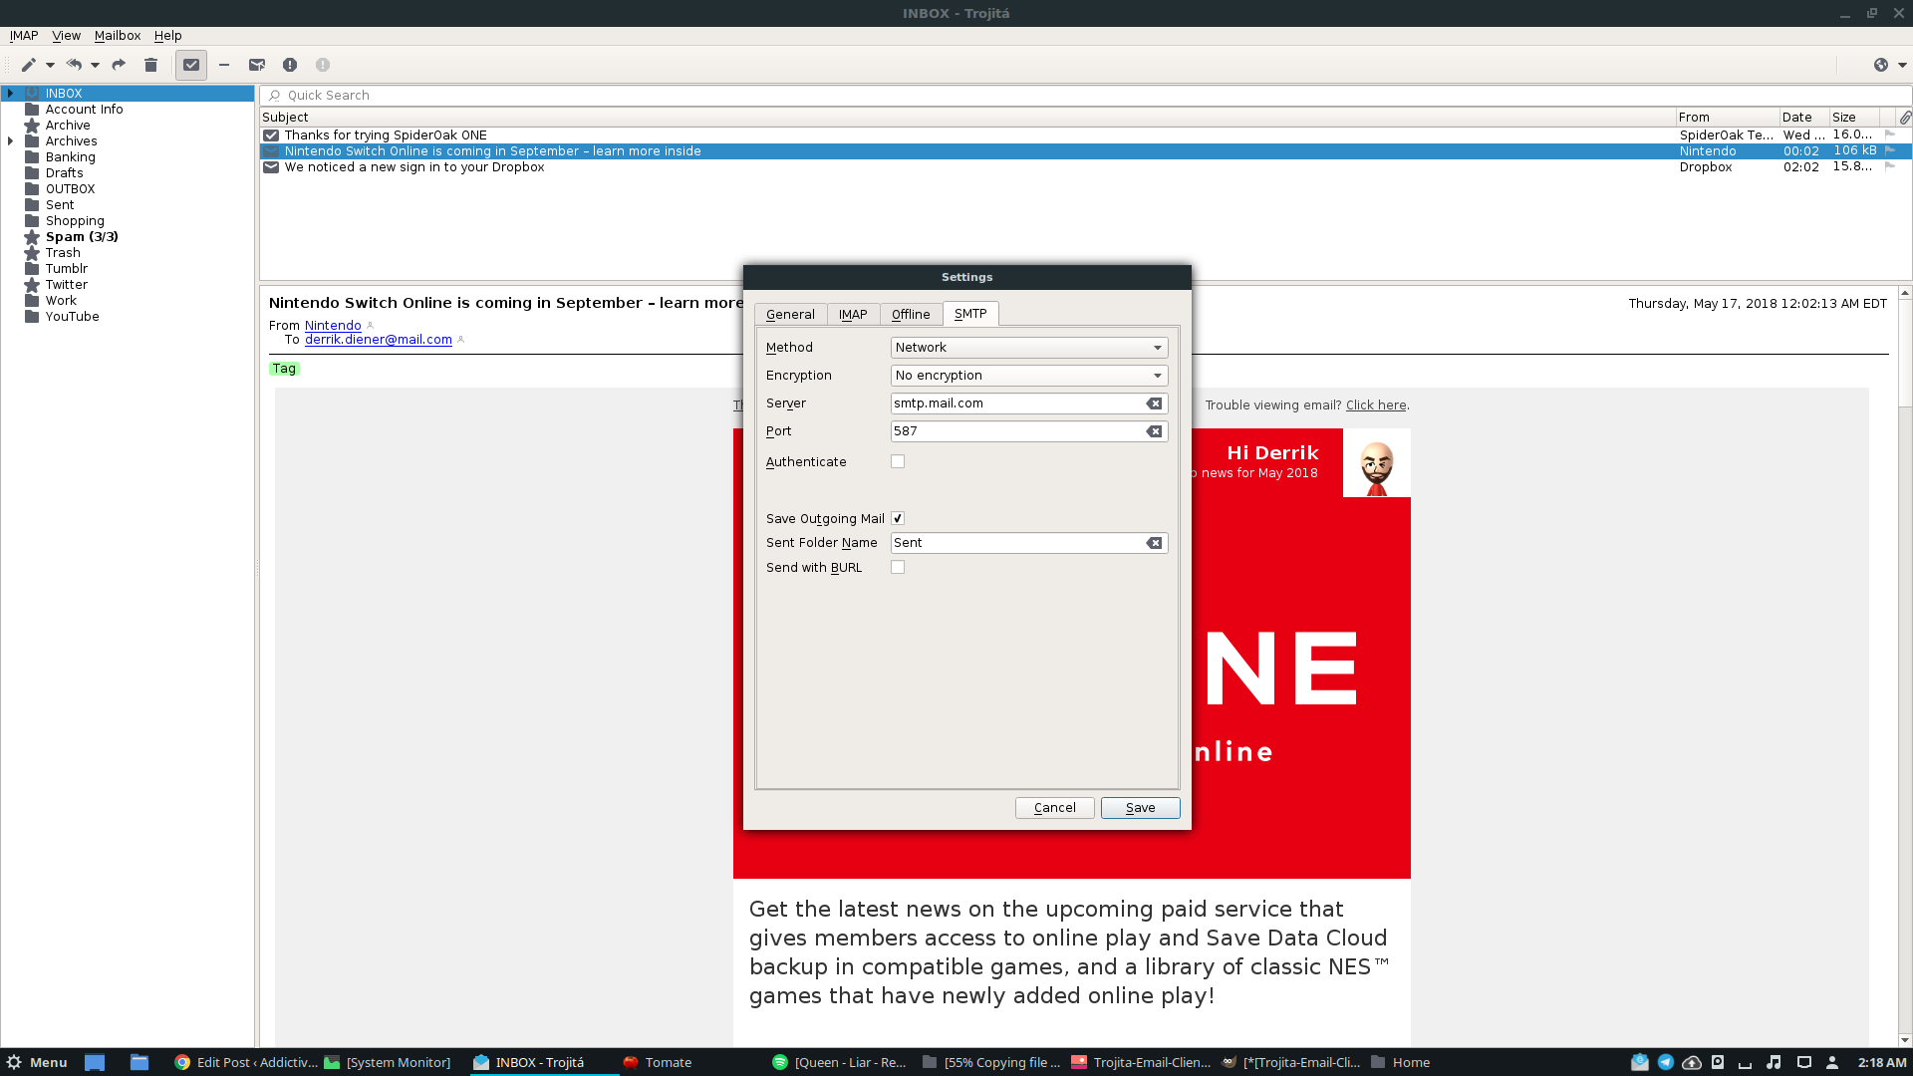Click the mark as read icon
1913x1076 pixels.
[x=190, y=63]
